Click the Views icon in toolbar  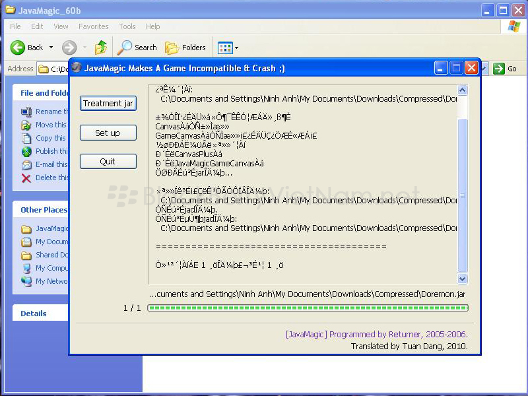coord(225,48)
